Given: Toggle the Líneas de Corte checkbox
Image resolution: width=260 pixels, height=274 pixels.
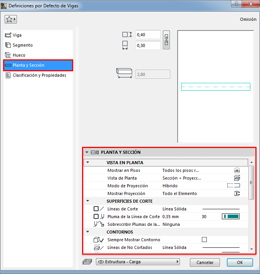Looking at the screenshot, I should click(96, 208).
